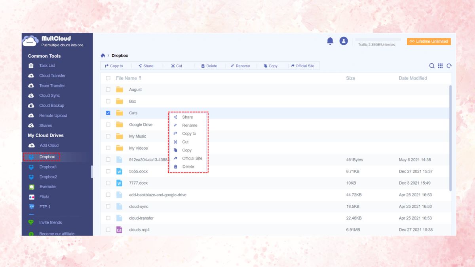
Task: Click the August folder icon
Action: pos(120,89)
